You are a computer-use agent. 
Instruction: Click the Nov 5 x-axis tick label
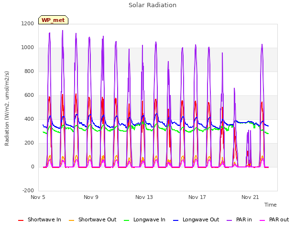click(38, 197)
